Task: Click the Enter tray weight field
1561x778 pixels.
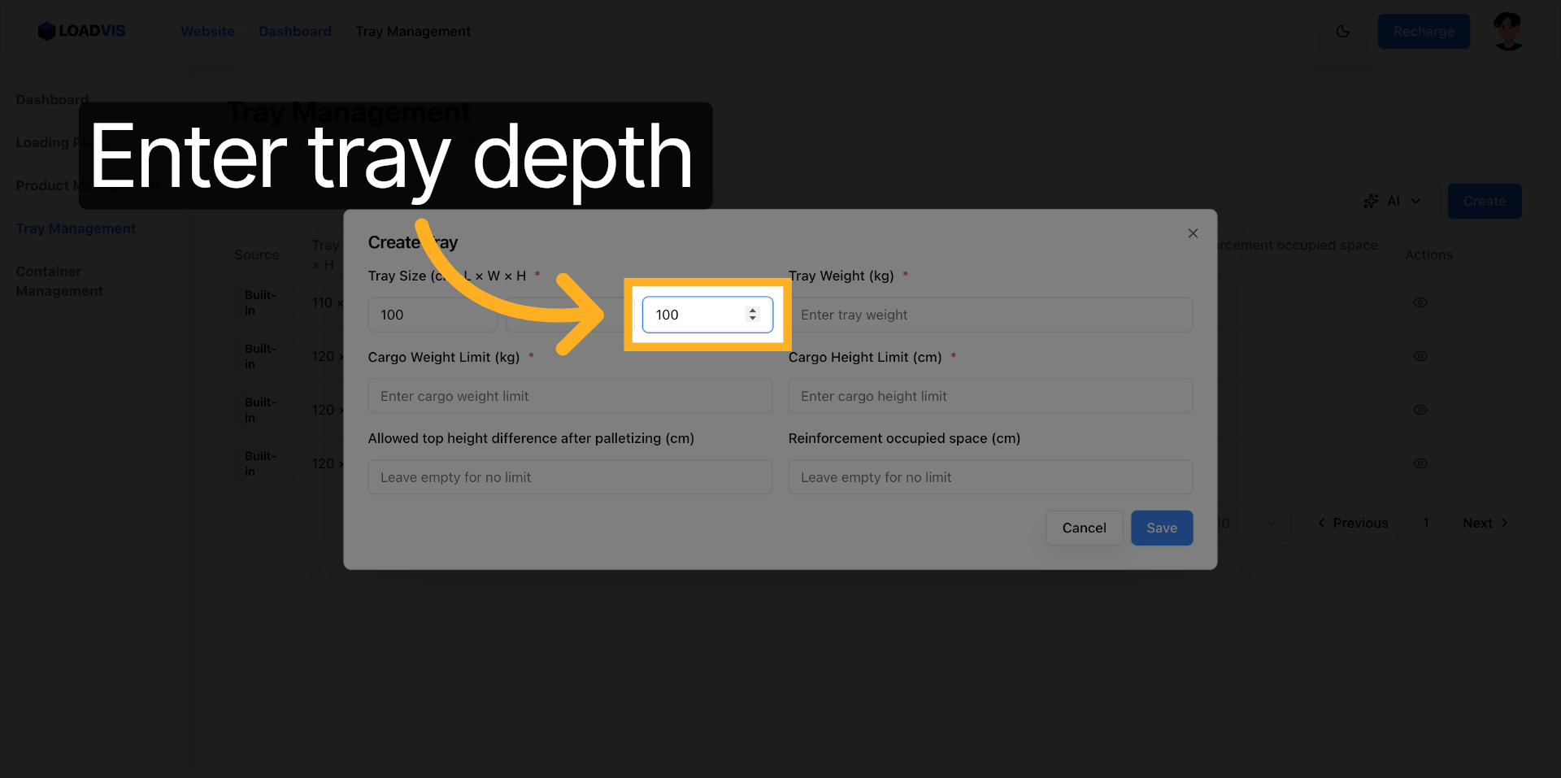Action: click(989, 315)
